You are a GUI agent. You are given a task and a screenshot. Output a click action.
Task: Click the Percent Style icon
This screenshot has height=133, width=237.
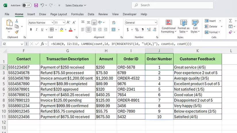137,30
